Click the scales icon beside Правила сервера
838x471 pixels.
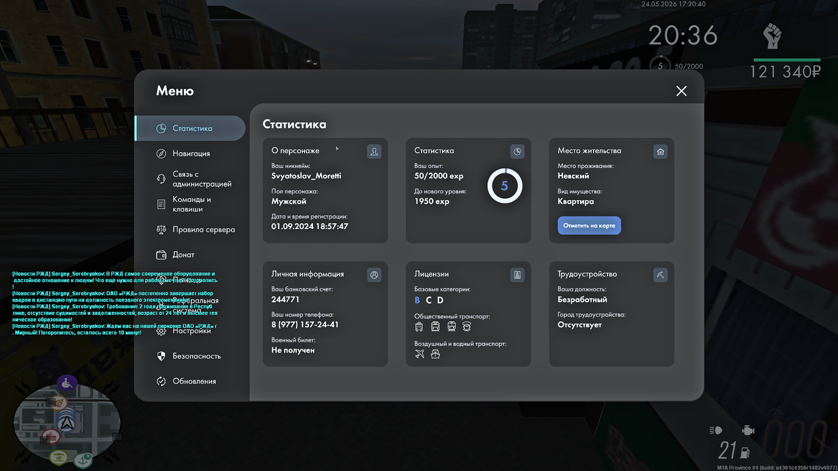pyautogui.click(x=161, y=230)
